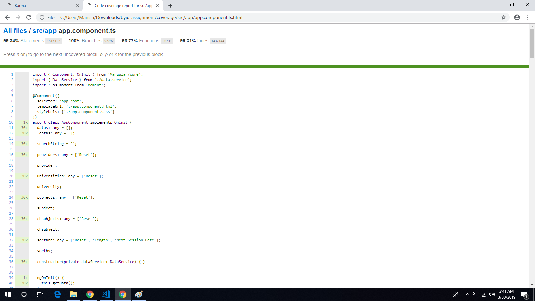The image size is (535, 301).
Task: Click the Statements 151/152 badge
Action: (x=53, y=41)
